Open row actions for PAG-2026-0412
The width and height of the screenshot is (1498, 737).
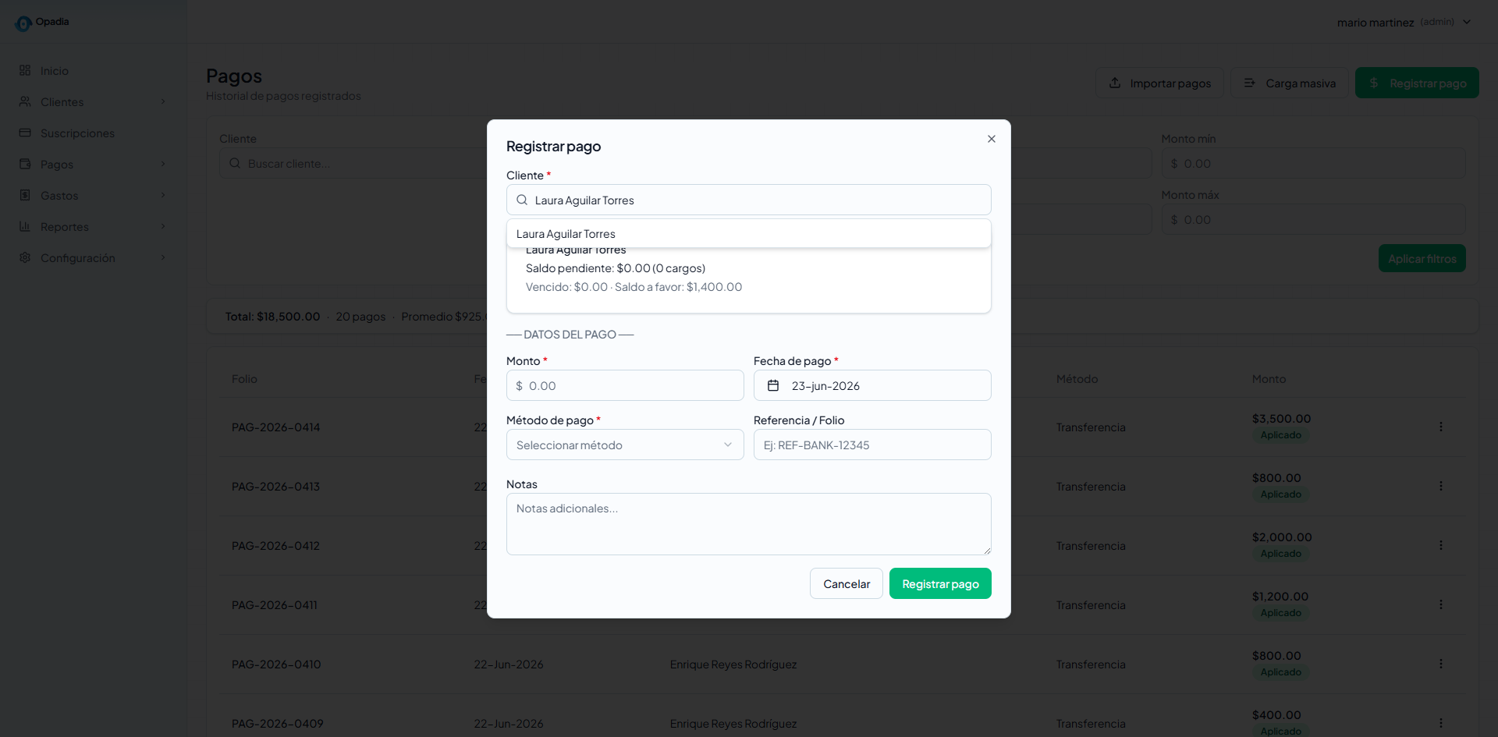click(1440, 545)
